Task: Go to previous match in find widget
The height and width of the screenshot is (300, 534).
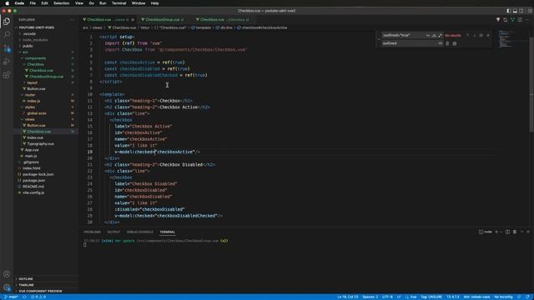Action: [x=467, y=35]
